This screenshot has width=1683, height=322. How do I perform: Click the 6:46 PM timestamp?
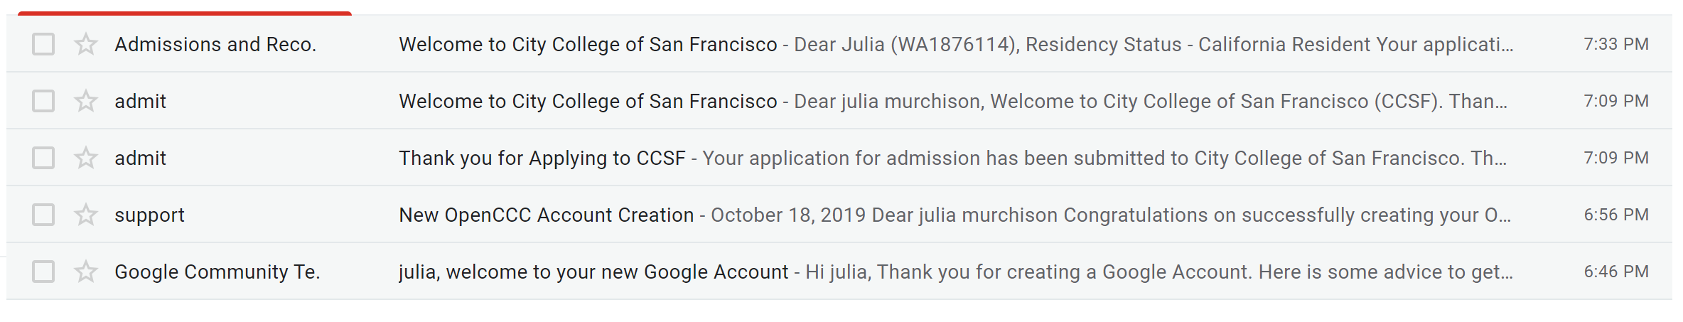click(x=1615, y=272)
